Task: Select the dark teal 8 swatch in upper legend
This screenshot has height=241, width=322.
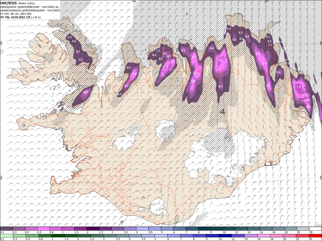Action: (x=204, y=229)
